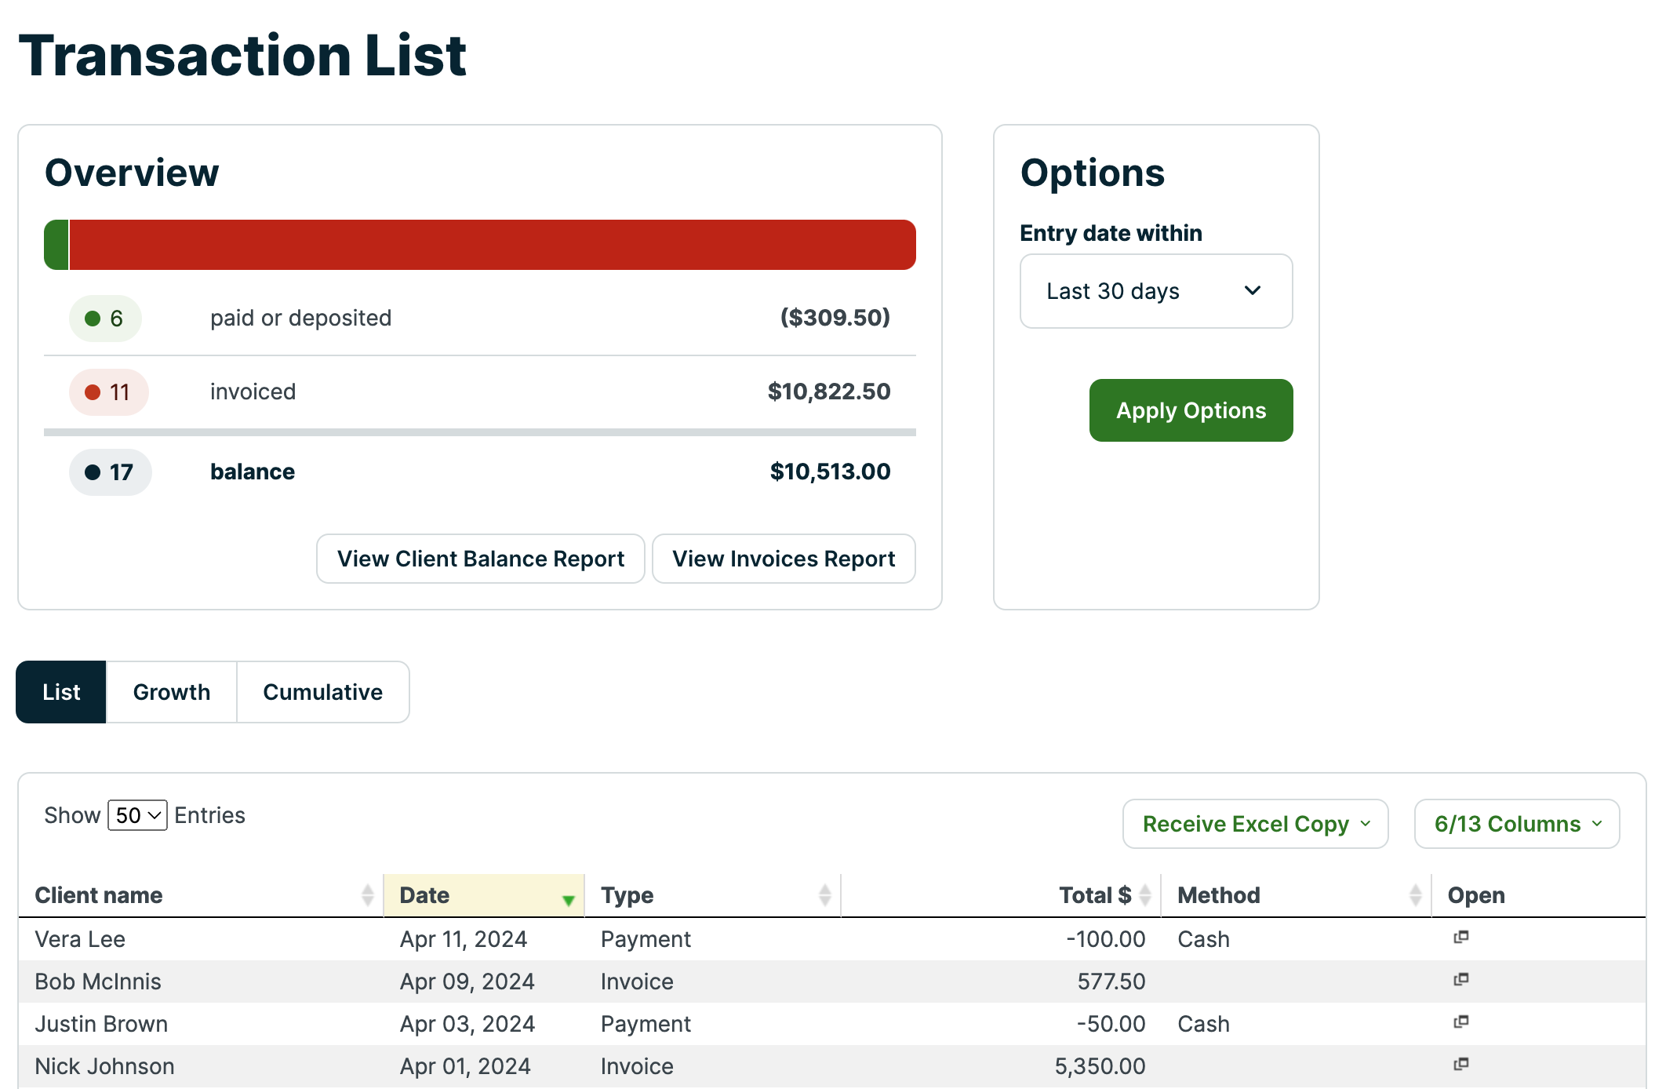This screenshot has height=1089, width=1655.
Task: Open Vera Lee's payment entry icon
Action: pyautogui.click(x=1460, y=938)
